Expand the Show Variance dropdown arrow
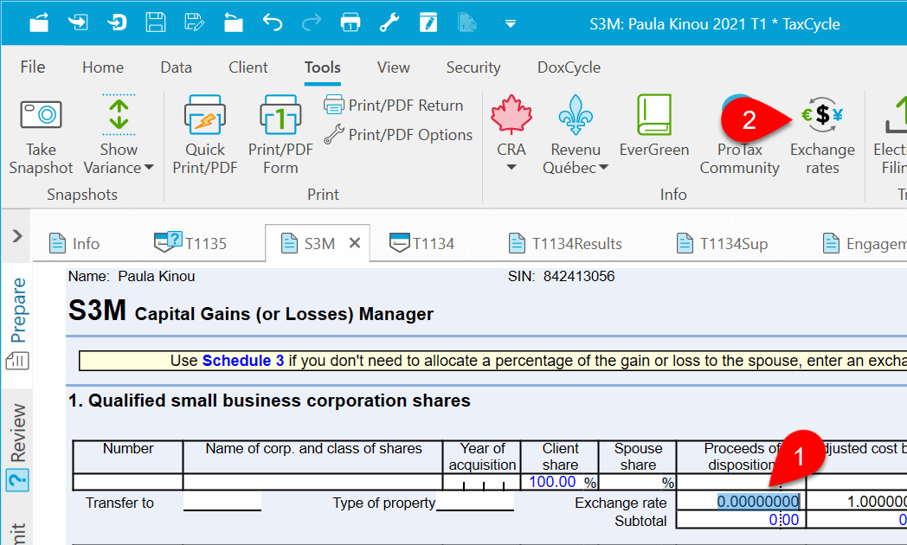The image size is (907, 545). [x=149, y=168]
